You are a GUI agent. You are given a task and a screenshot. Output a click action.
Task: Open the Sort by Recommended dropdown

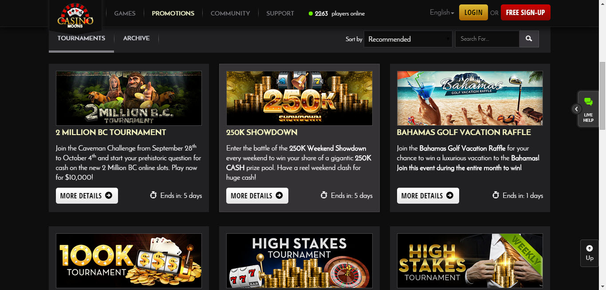(408, 39)
